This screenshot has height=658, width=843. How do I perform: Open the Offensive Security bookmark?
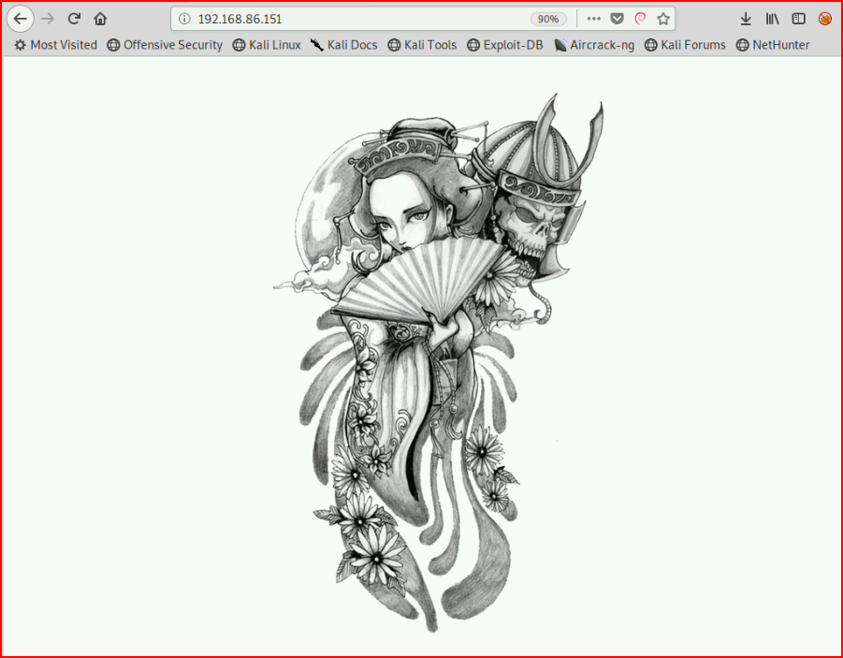point(165,45)
